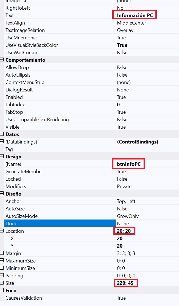
Task: Collapse the Datos category
Action: (2, 134)
